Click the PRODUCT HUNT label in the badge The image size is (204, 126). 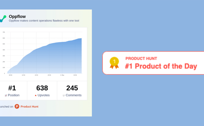pyautogui.click(x=141, y=58)
